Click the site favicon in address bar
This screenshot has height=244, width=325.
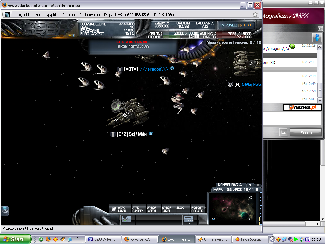(8, 15)
